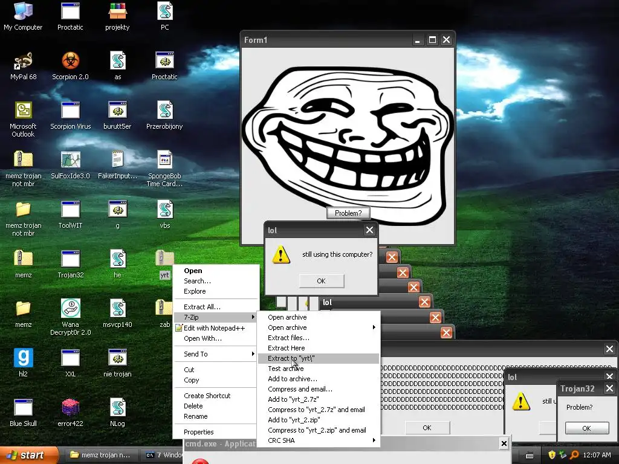Select the Blue Skull desktop icon
This screenshot has width=619, height=464.
(24, 413)
